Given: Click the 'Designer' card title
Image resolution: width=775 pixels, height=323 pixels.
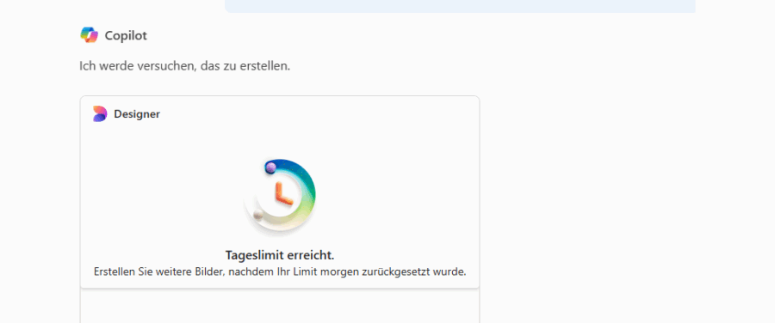Looking at the screenshot, I should (x=137, y=114).
